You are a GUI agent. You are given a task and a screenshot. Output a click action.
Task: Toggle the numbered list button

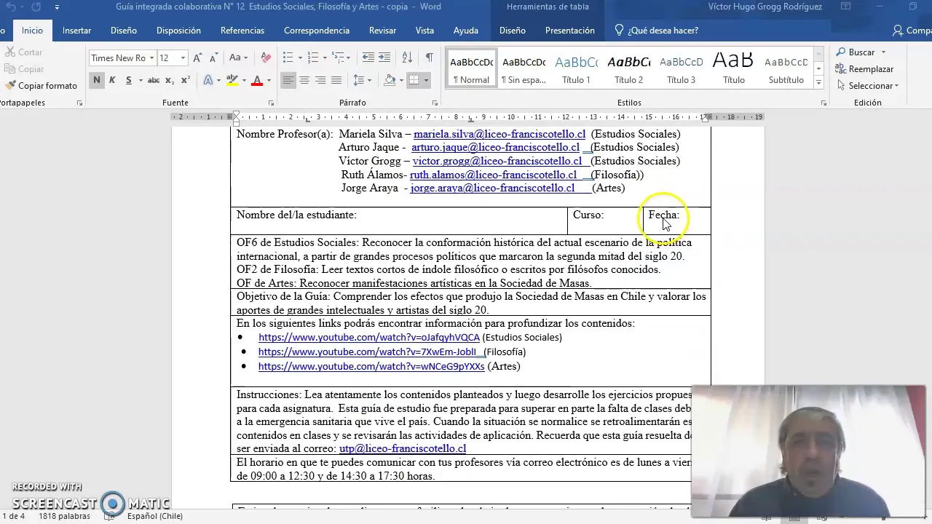pos(313,57)
